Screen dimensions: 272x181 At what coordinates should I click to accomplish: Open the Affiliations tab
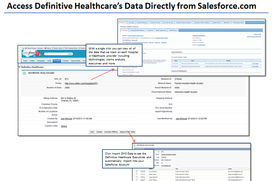(227, 23)
